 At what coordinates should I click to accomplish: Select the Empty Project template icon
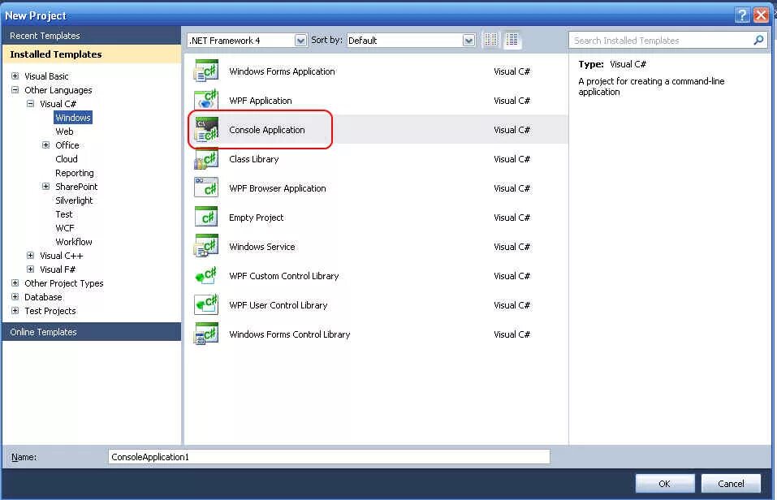click(x=205, y=218)
